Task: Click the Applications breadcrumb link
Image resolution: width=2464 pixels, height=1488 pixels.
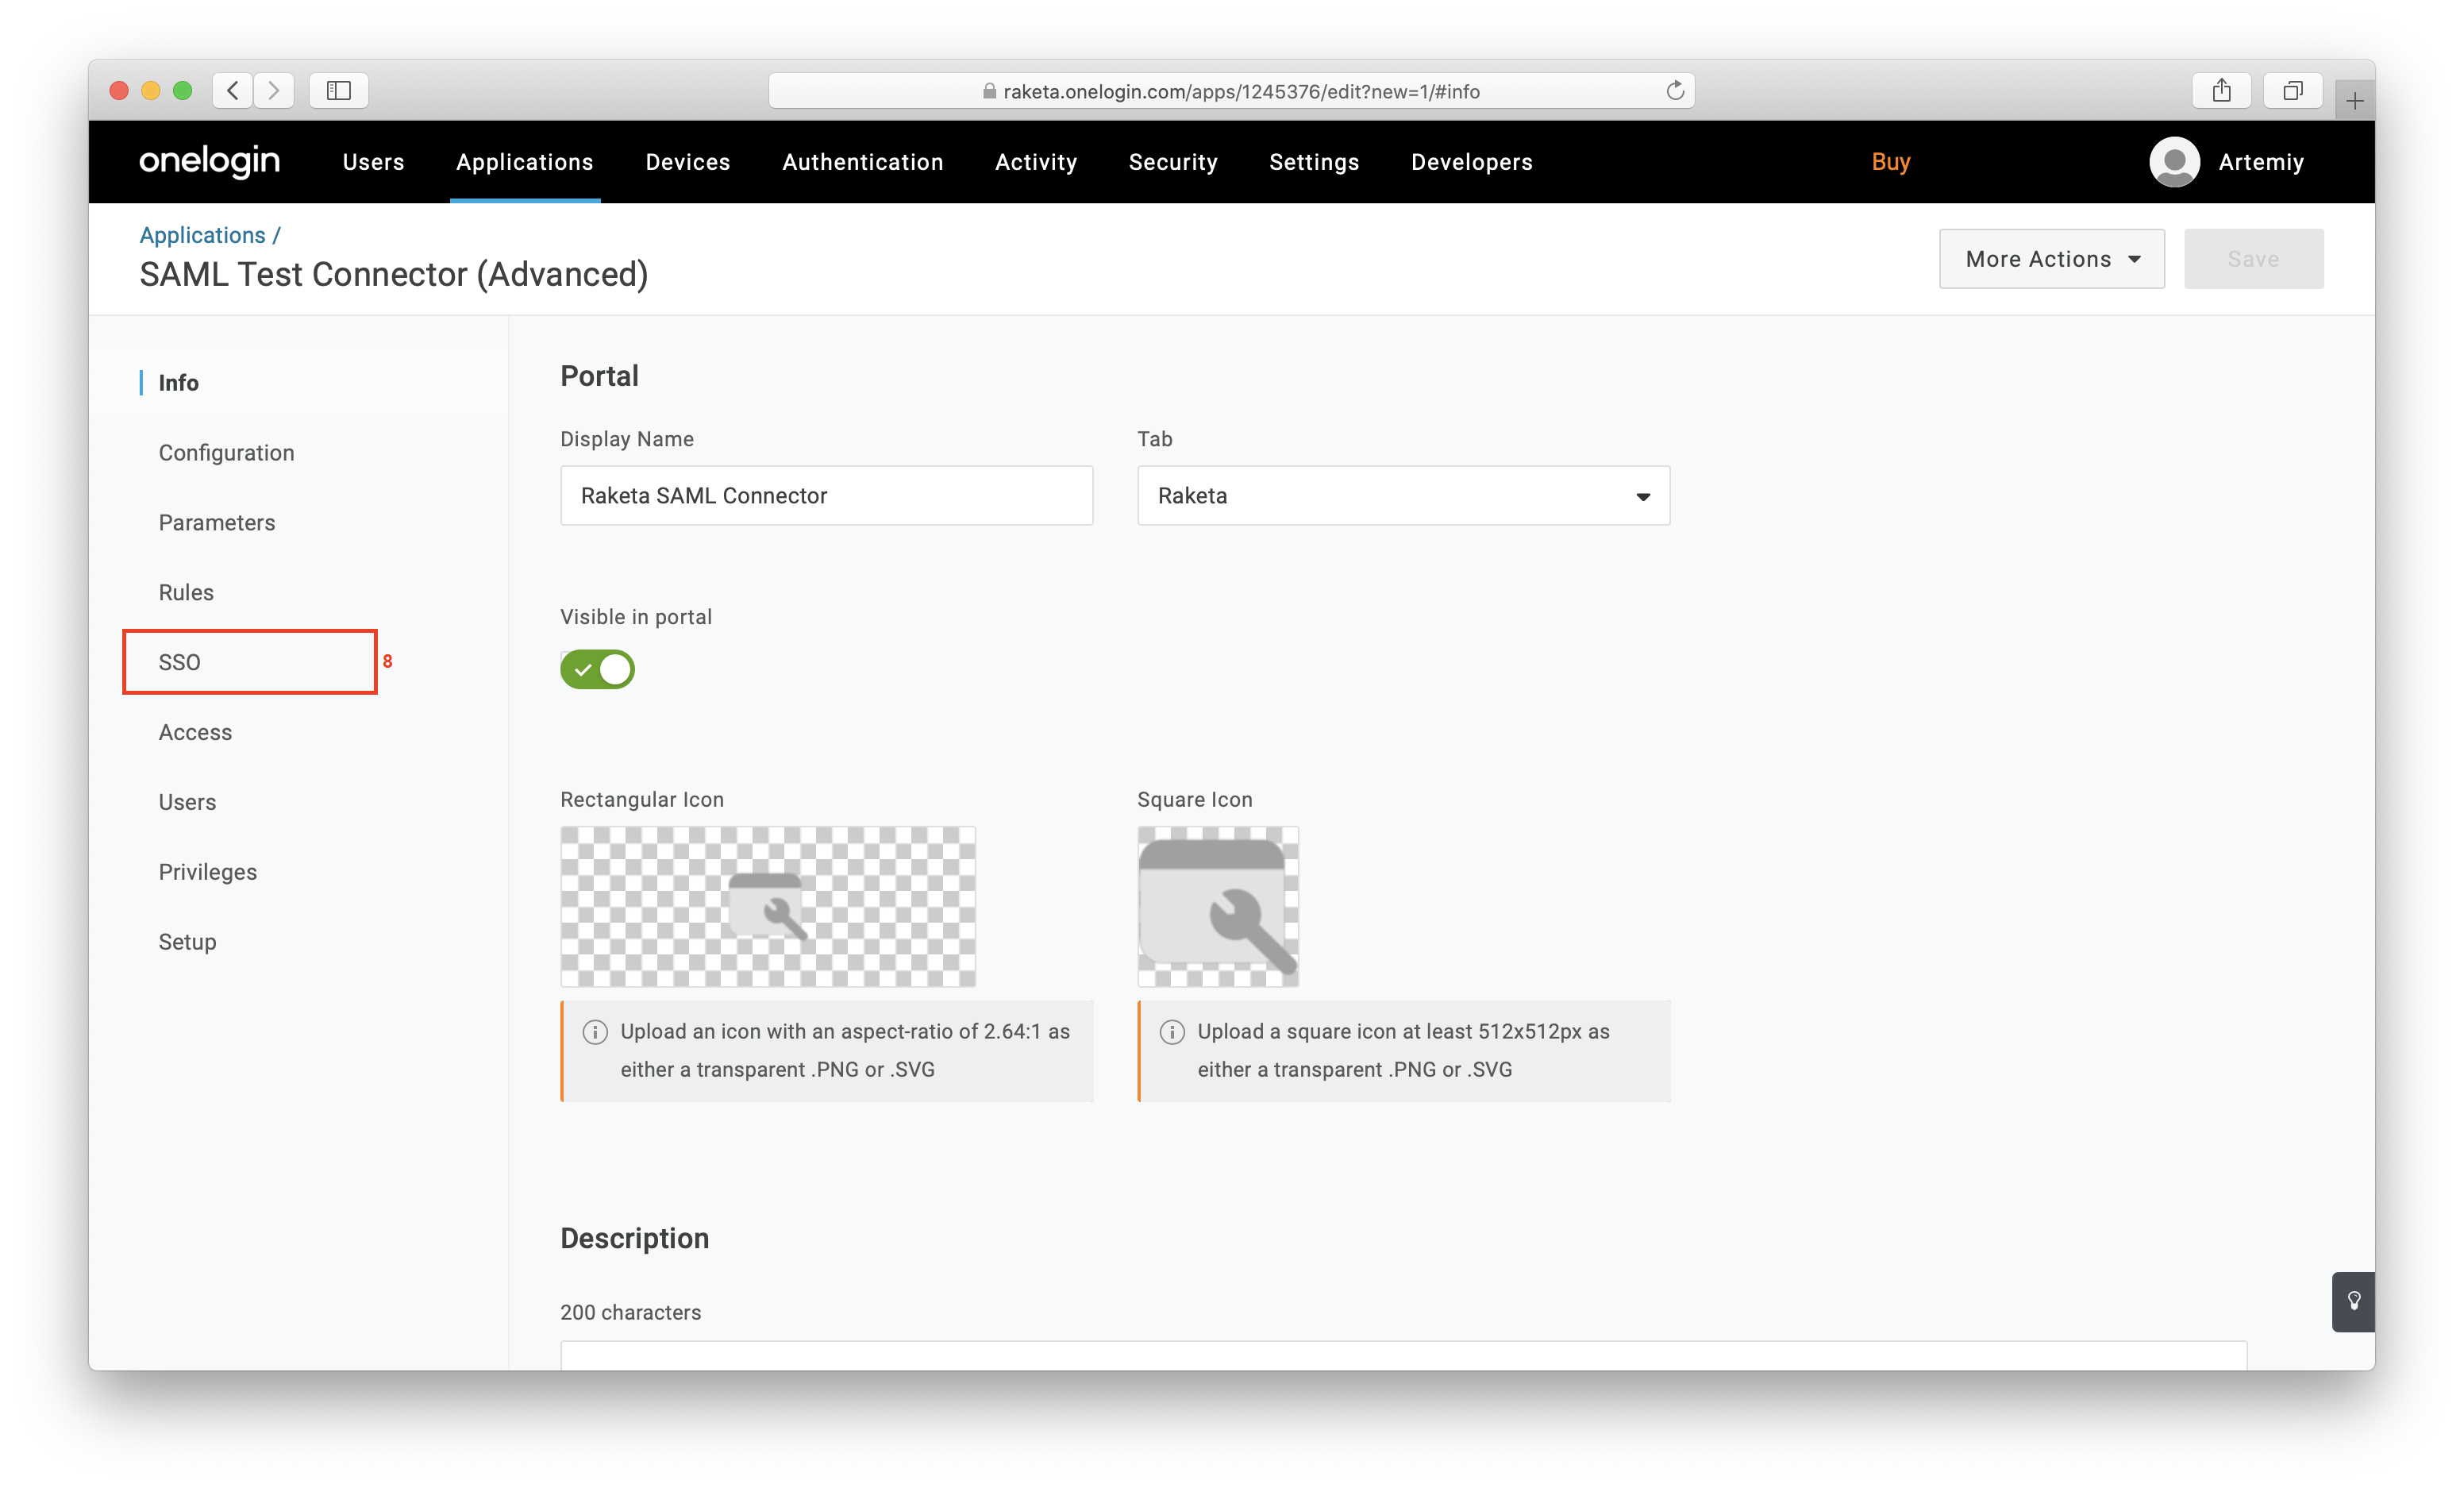Action: (202, 235)
